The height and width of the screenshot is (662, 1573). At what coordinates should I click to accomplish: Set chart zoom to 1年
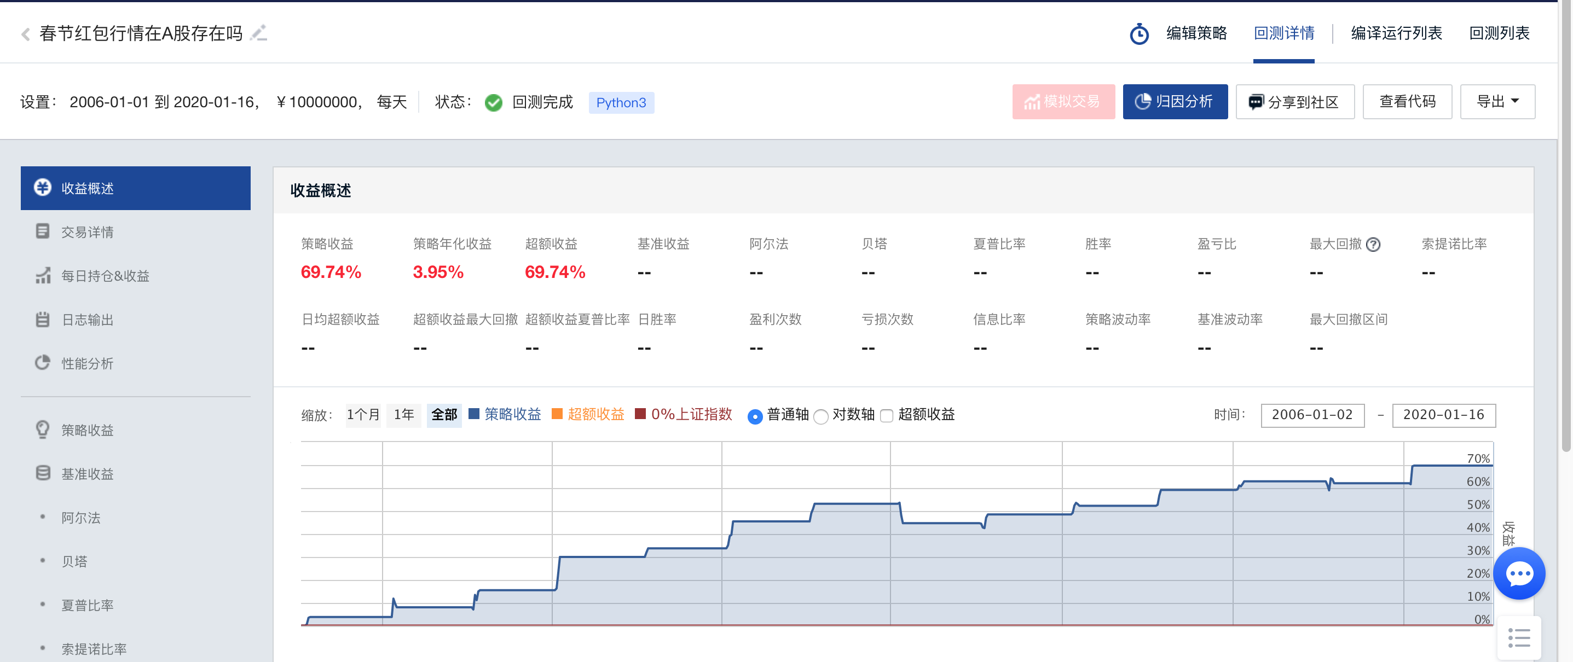[x=403, y=415]
